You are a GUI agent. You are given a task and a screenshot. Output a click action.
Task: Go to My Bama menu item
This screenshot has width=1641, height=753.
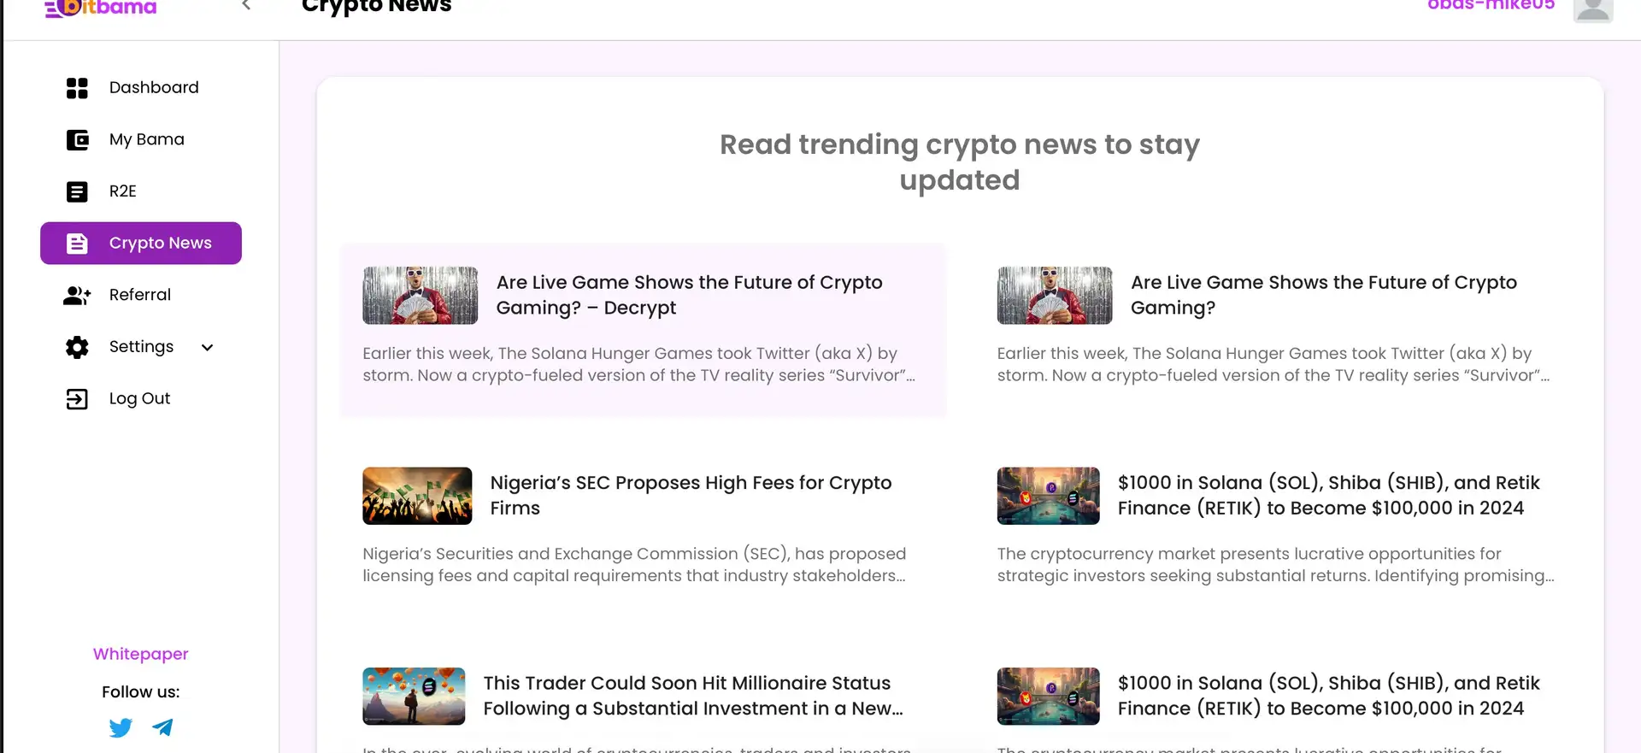pyautogui.click(x=146, y=139)
